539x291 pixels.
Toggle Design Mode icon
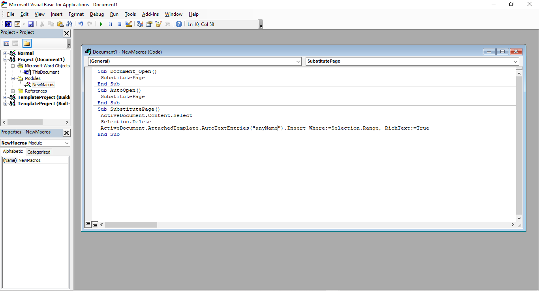[128, 24]
